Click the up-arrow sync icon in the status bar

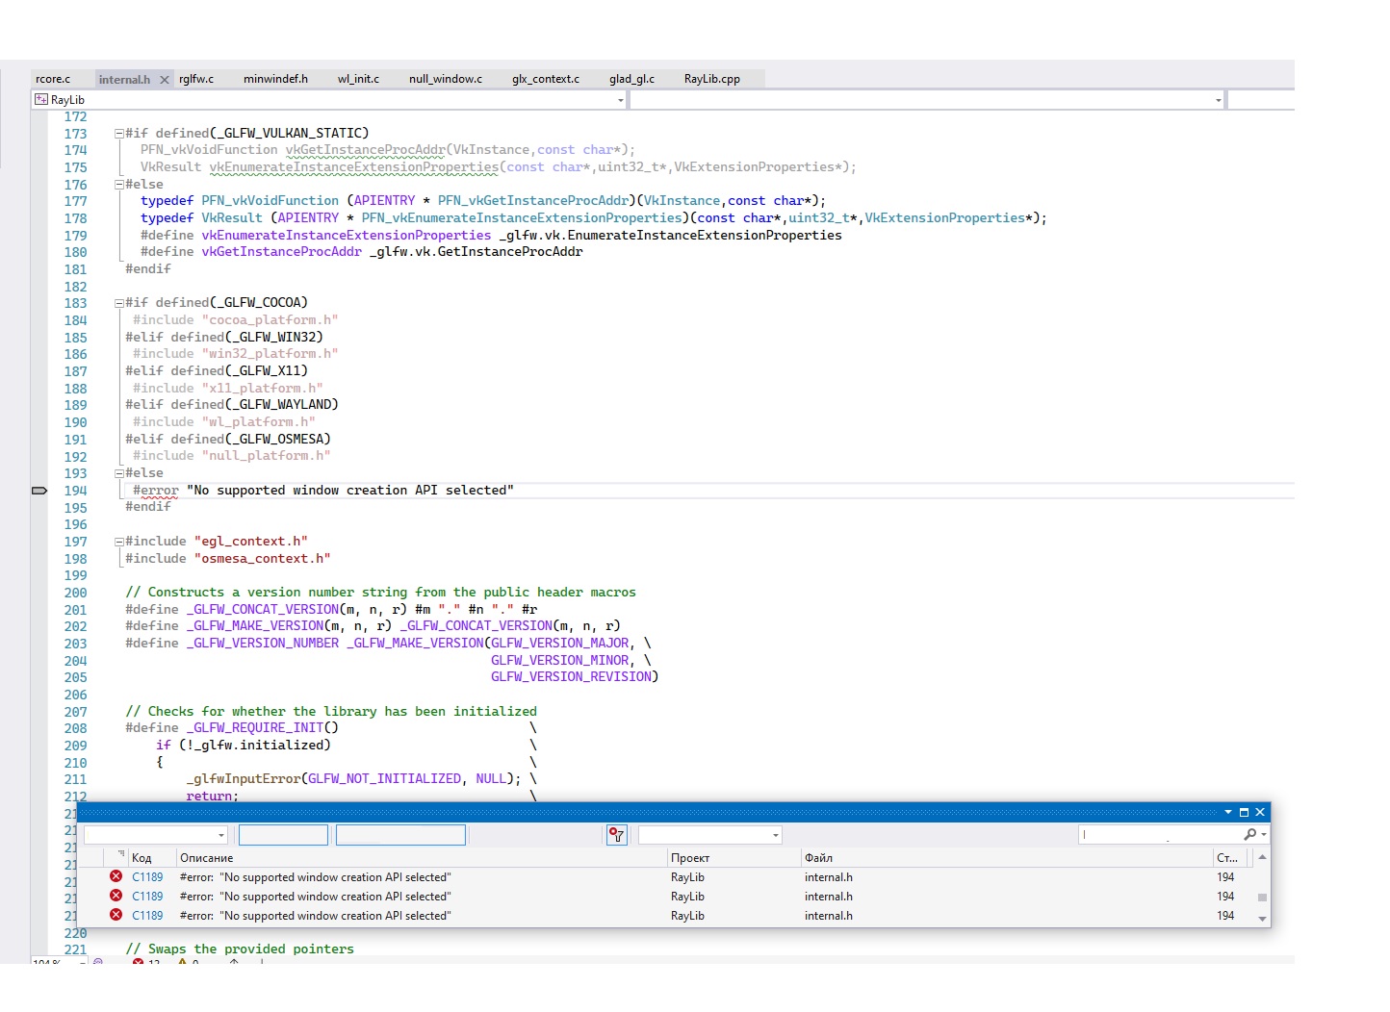pos(234,962)
